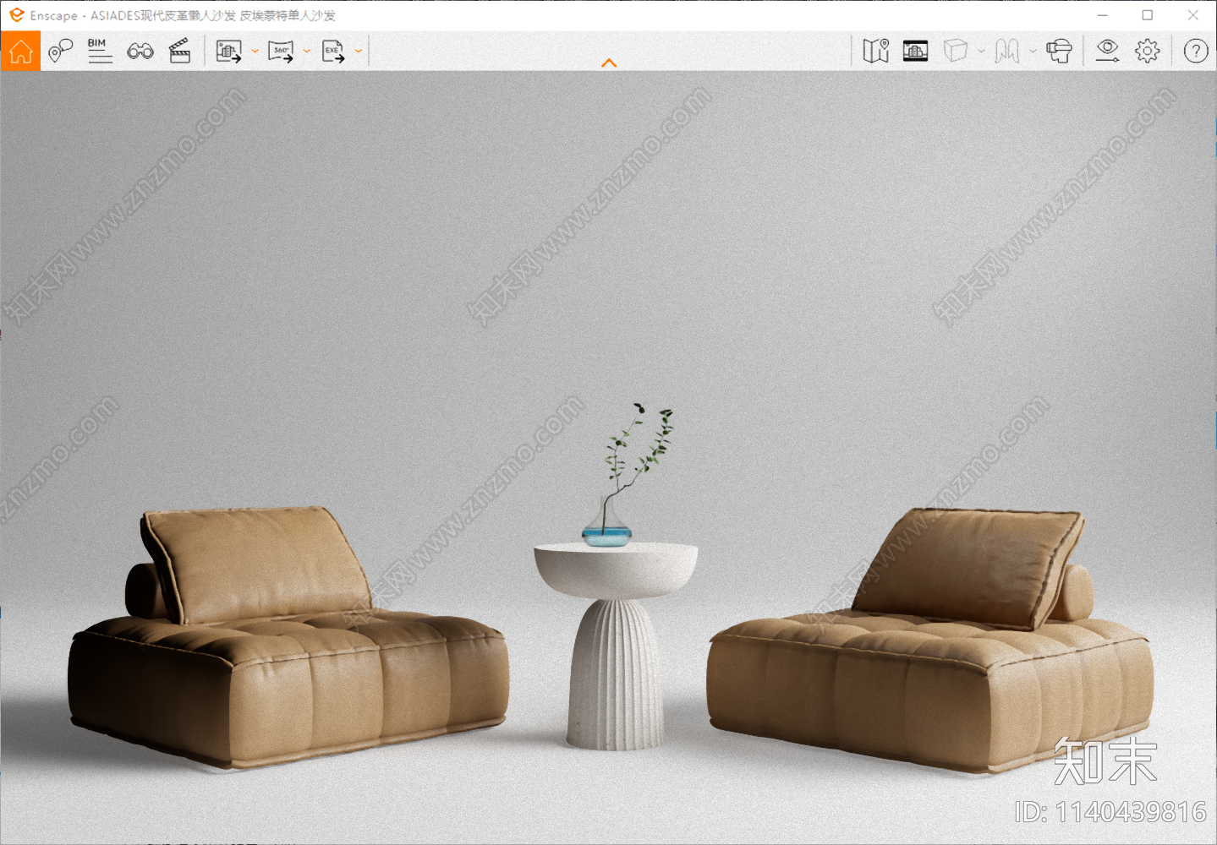
Task: Open Visual Settings with the eye icon
Action: (x=1107, y=52)
